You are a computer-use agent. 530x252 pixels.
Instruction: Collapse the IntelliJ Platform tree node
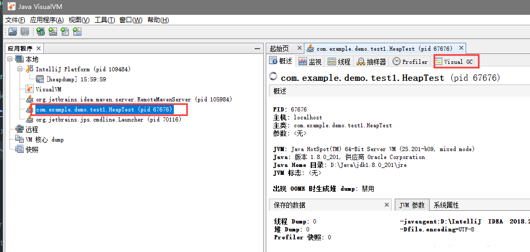point(20,69)
